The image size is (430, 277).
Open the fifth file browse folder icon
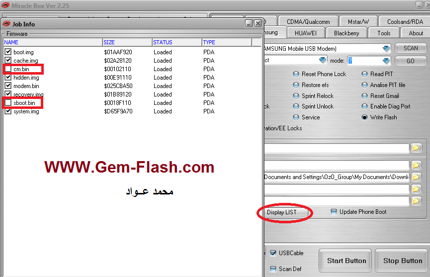(416, 201)
